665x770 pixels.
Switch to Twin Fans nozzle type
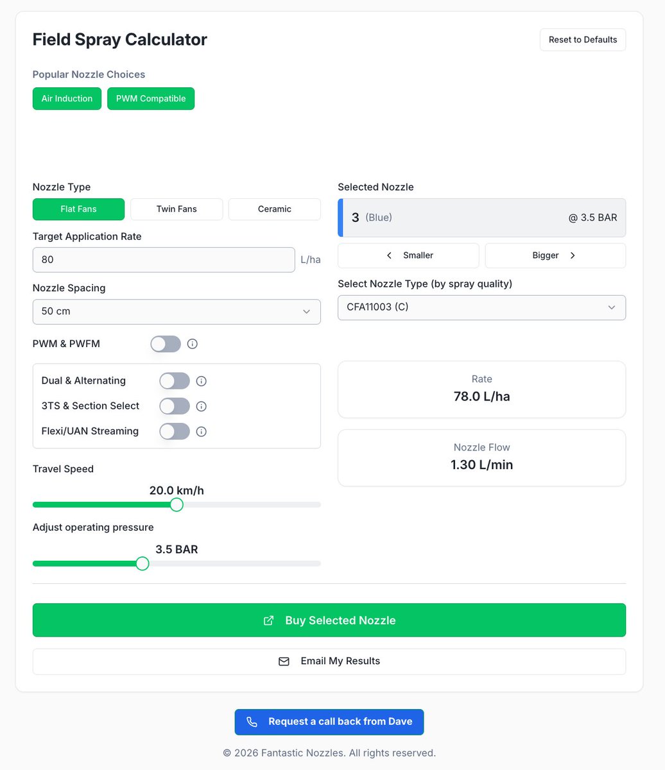(177, 209)
